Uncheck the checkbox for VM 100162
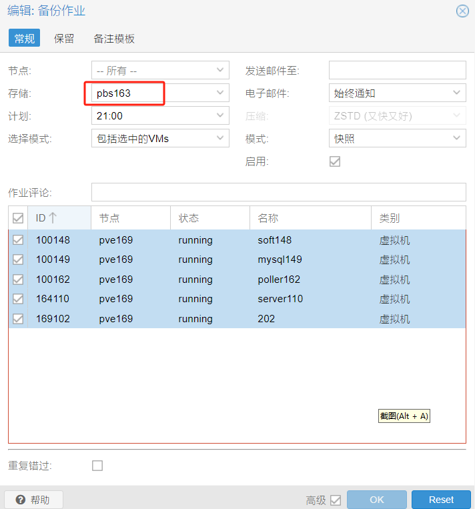 pyautogui.click(x=18, y=279)
